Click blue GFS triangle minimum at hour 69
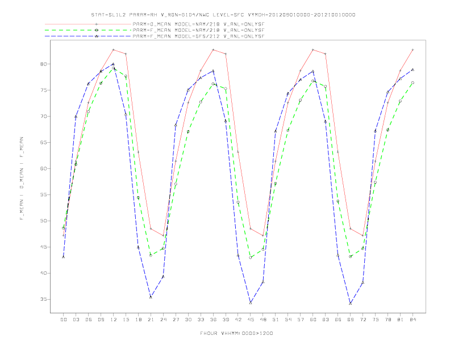The image size is (450, 348). click(x=351, y=303)
